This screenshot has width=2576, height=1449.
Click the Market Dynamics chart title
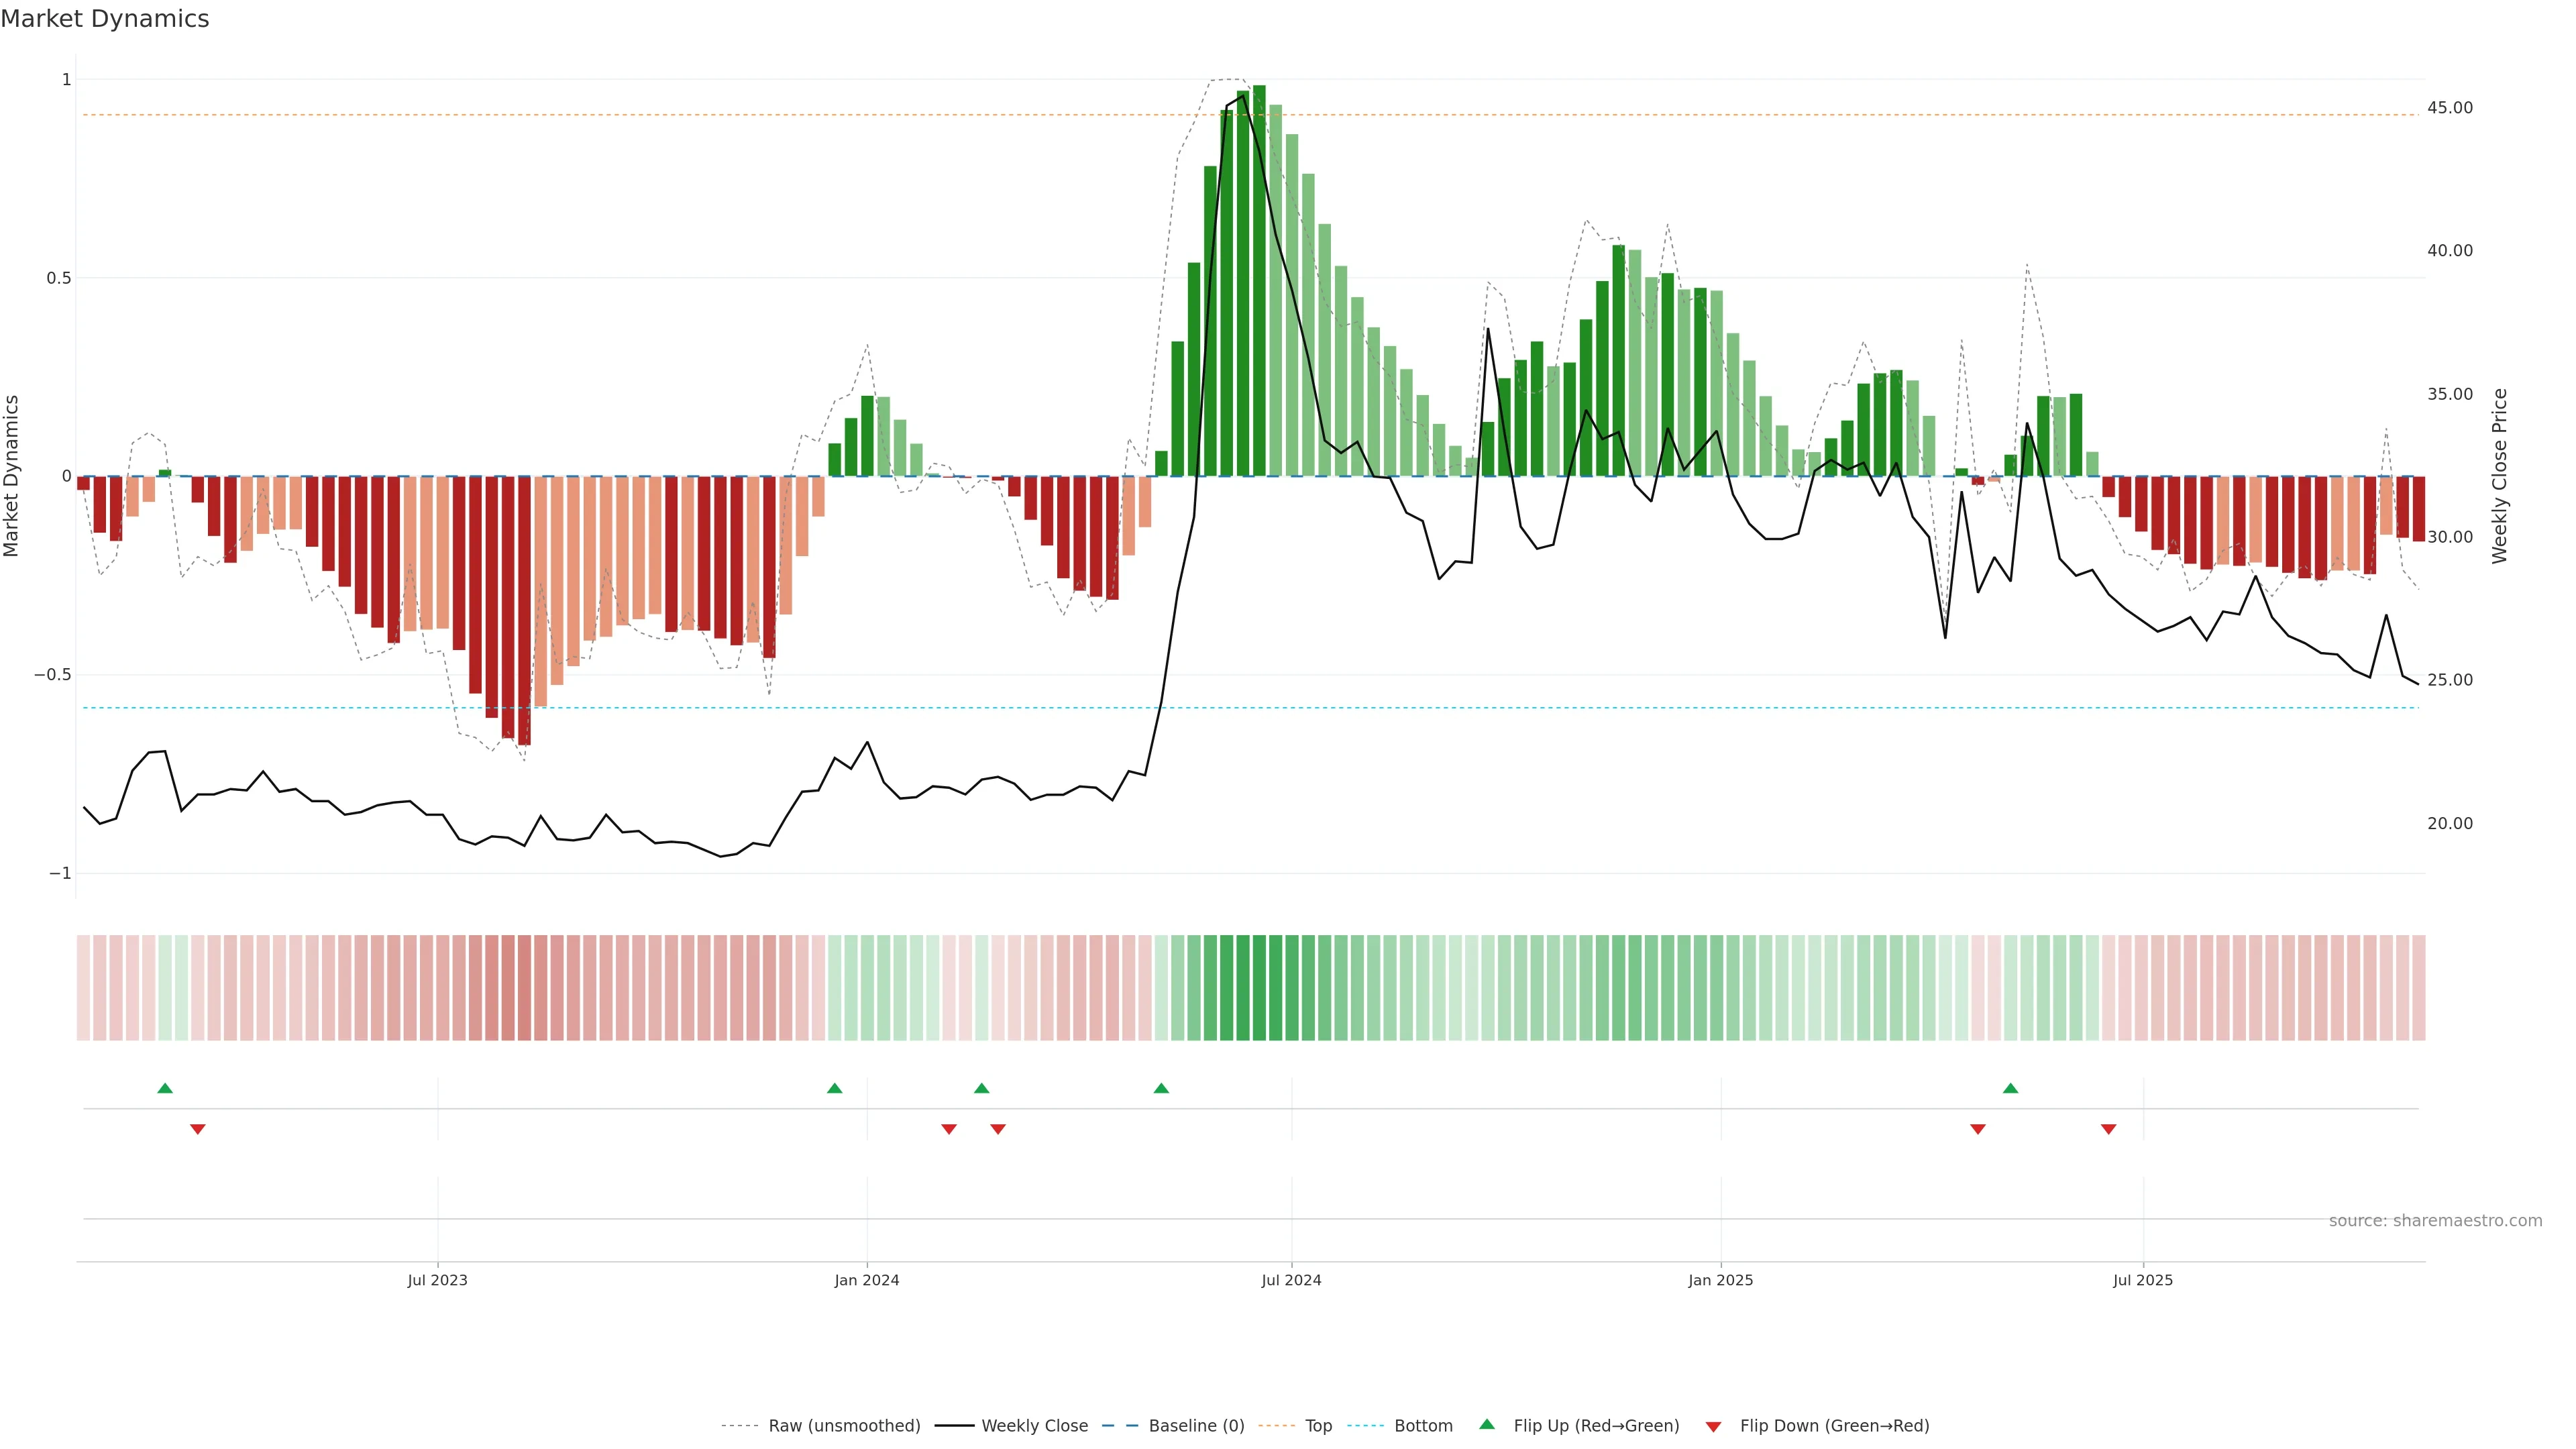105,19
